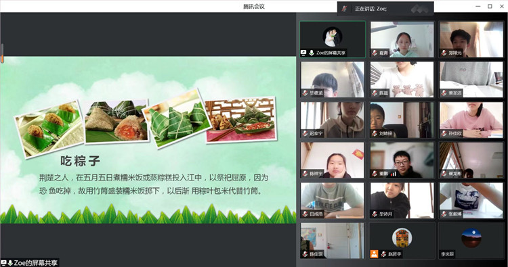Click the muted mic icon on 谢龙彬's tile

pos(444,174)
